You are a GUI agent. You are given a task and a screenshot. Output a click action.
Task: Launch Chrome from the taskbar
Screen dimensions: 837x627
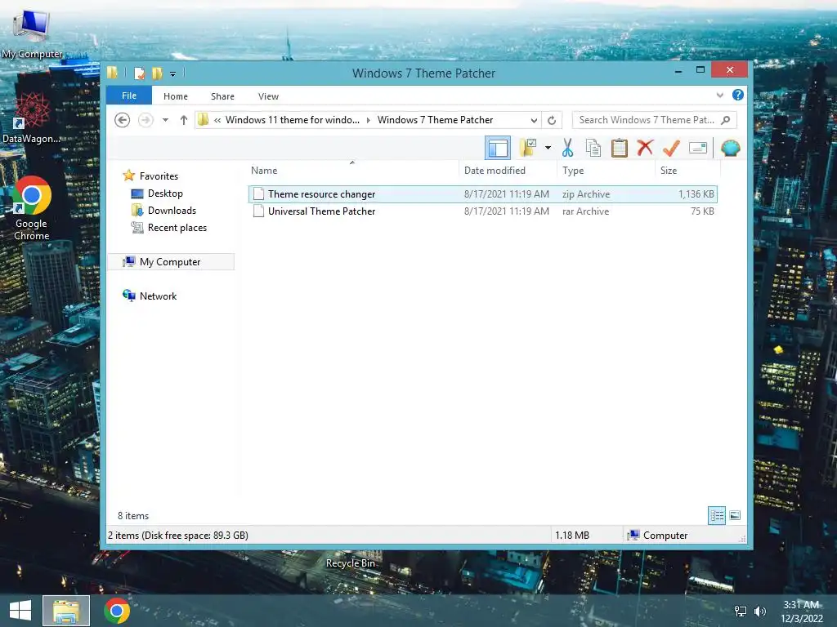117,611
